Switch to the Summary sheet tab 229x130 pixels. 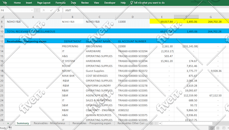tap(23, 123)
